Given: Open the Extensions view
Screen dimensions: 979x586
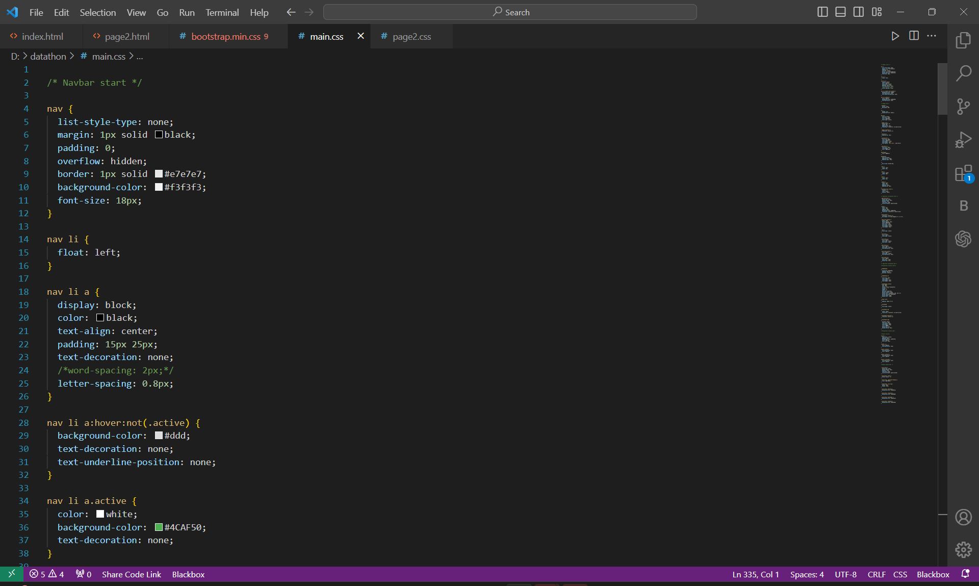Looking at the screenshot, I should pyautogui.click(x=963, y=173).
